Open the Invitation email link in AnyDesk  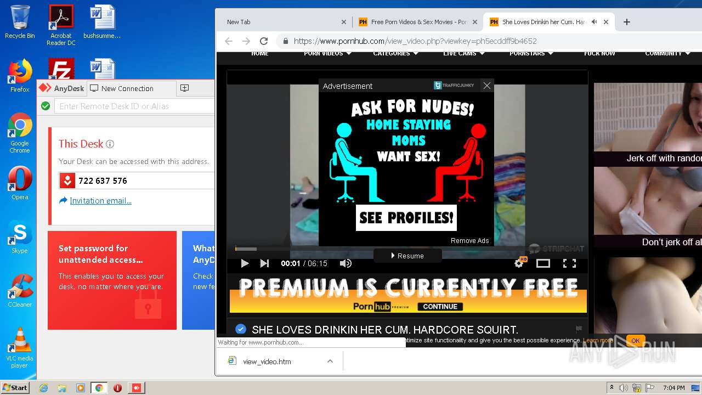100,201
